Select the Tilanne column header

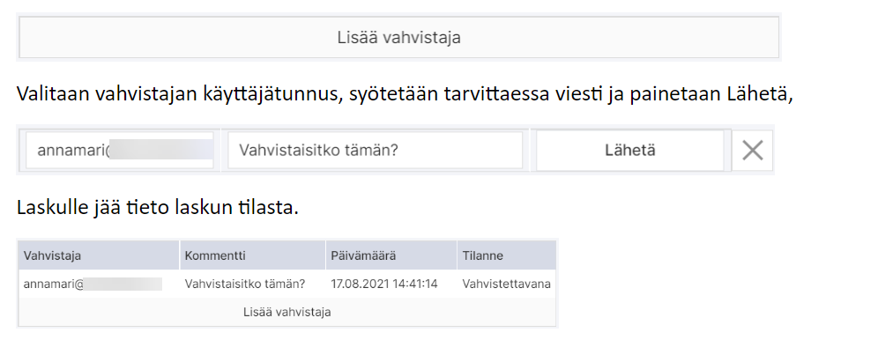(x=507, y=255)
